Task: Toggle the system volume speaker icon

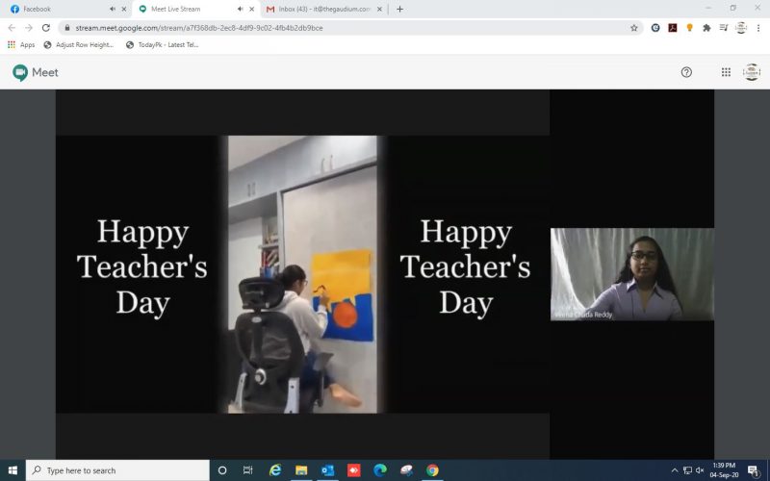Action: pos(700,470)
